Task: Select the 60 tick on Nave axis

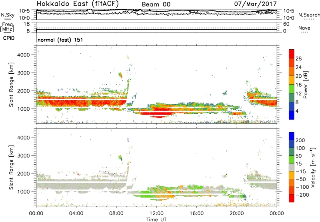Action: pyautogui.click(x=286, y=24)
